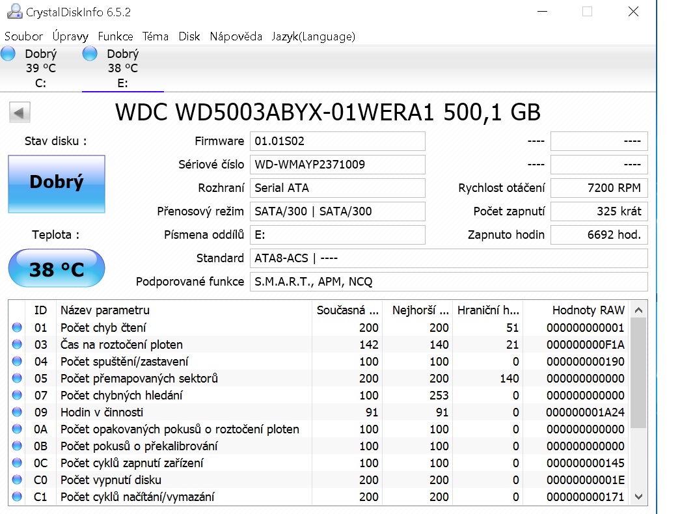Screen dimensions: 693x514
Task: Open the Jazyk(Language) menu
Action: tap(314, 36)
